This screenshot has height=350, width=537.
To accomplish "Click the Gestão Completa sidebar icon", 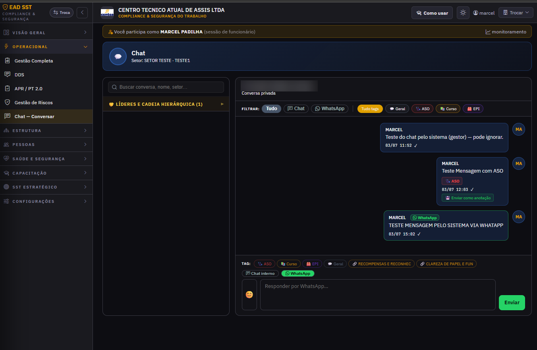I will tap(7, 61).
